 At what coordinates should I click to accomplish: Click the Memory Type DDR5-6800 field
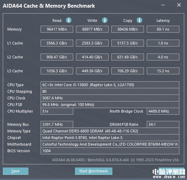pos(110,131)
